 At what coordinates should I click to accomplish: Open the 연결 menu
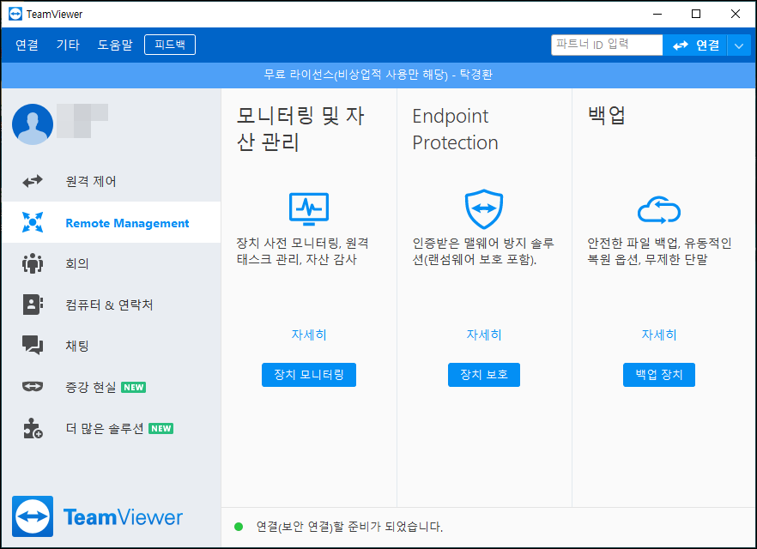click(x=27, y=45)
